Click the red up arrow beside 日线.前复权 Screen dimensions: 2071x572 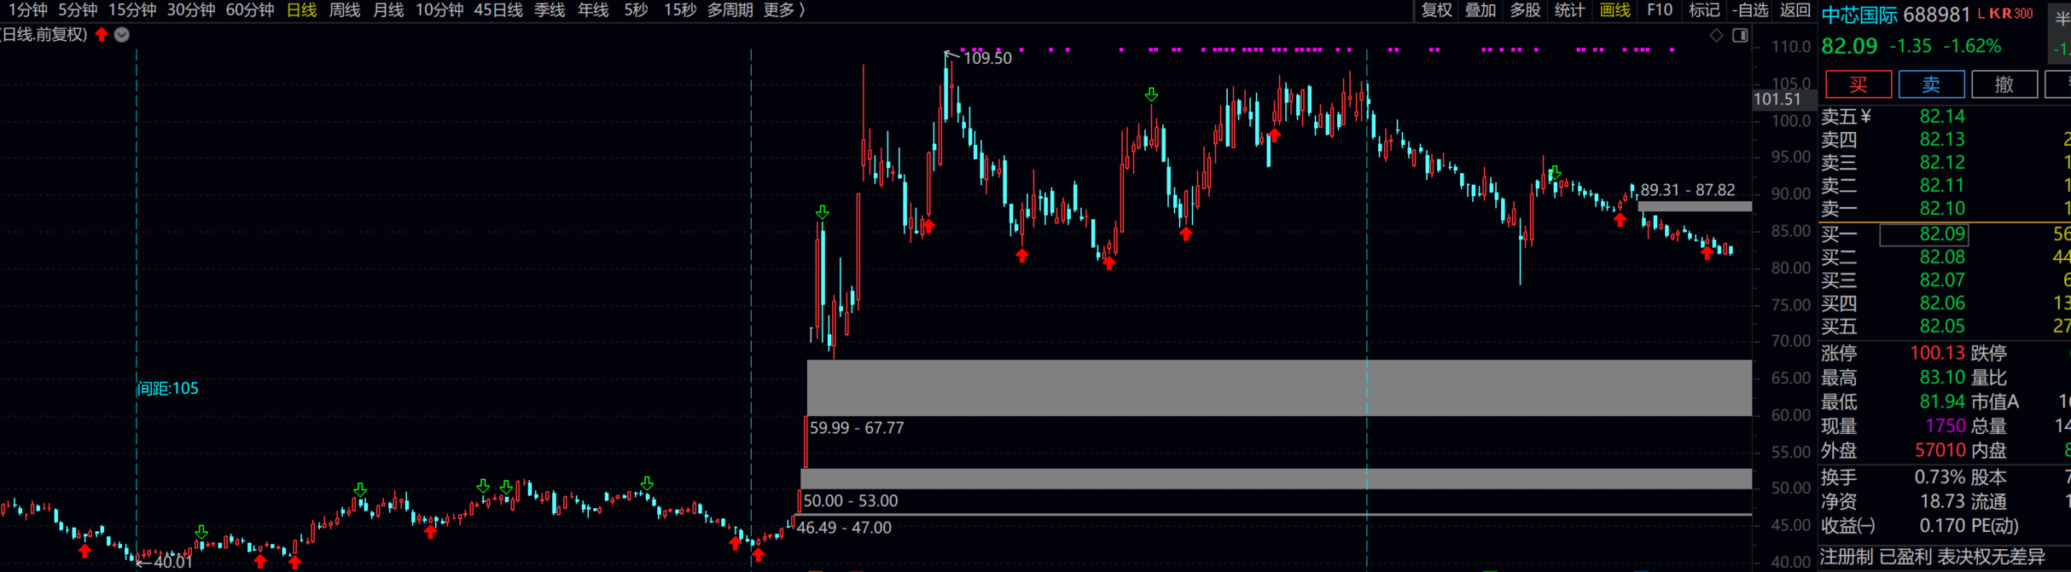(102, 35)
